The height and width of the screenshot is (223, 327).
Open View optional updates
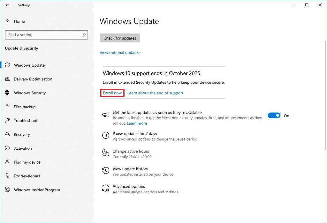coord(119,52)
